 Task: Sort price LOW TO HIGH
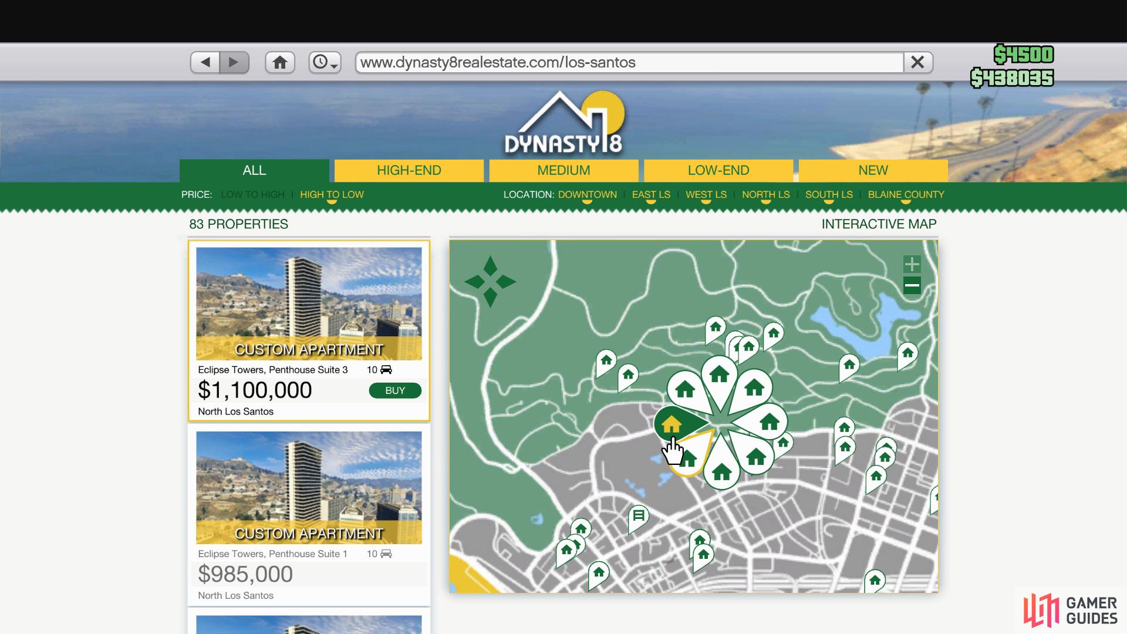(x=252, y=194)
